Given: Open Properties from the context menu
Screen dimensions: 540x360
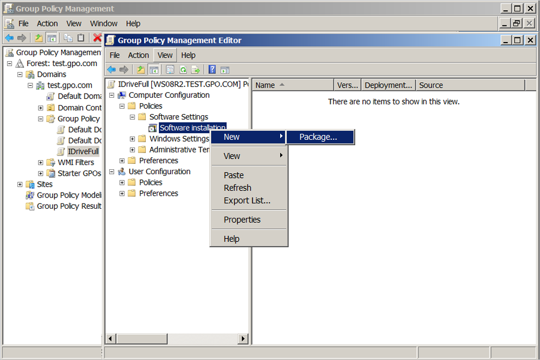Looking at the screenshot, I should (248, 220).
